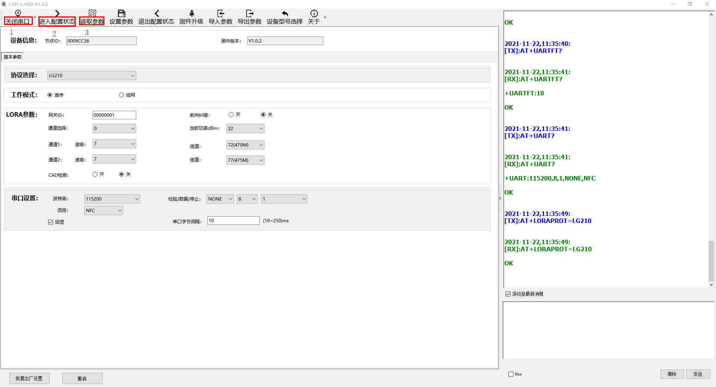Image resolution: width=716 pixels, height=387 pixels.
Task: Select the 基本参数 tab
Action: tap(13, 57)
